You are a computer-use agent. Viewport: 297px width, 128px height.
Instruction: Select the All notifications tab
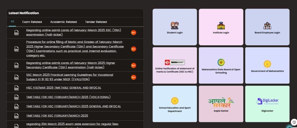pos(12,21)
